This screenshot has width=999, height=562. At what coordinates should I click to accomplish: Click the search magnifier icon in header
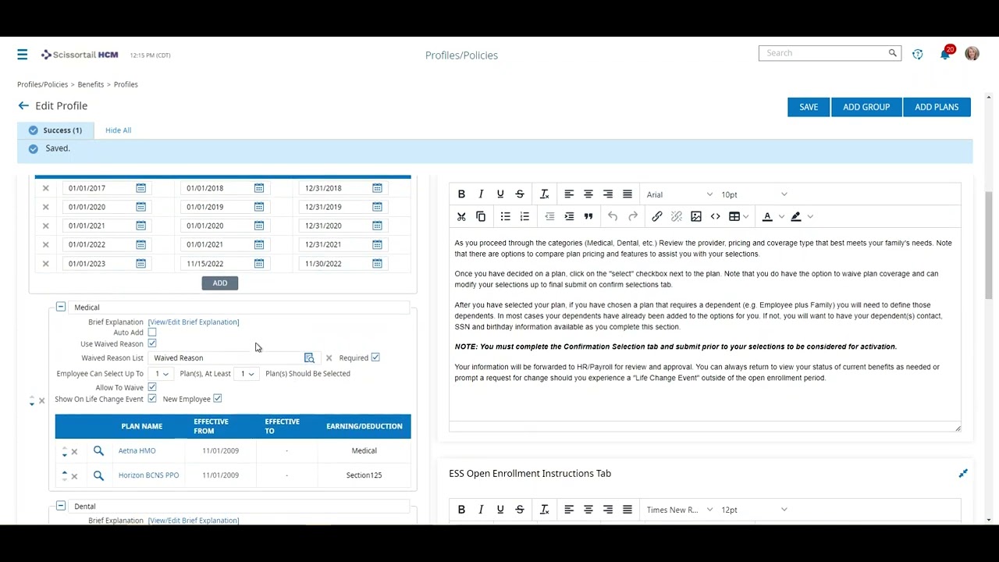892,53
